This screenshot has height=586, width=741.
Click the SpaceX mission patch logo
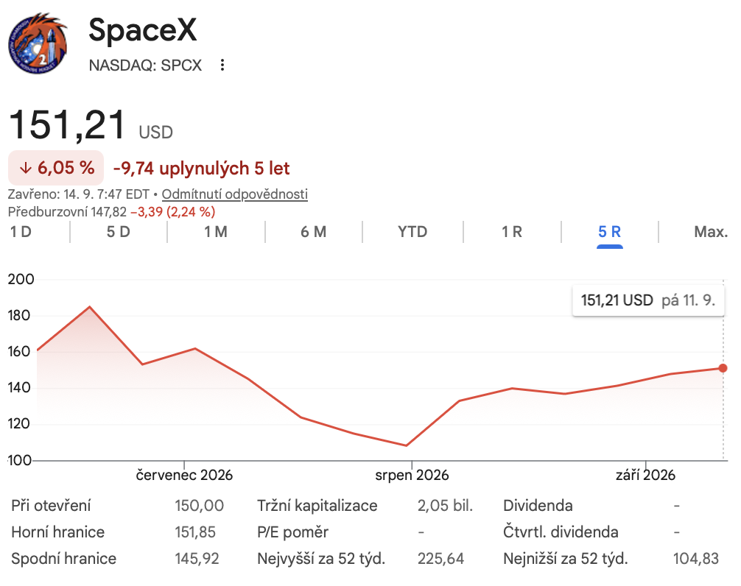(38, 43)
